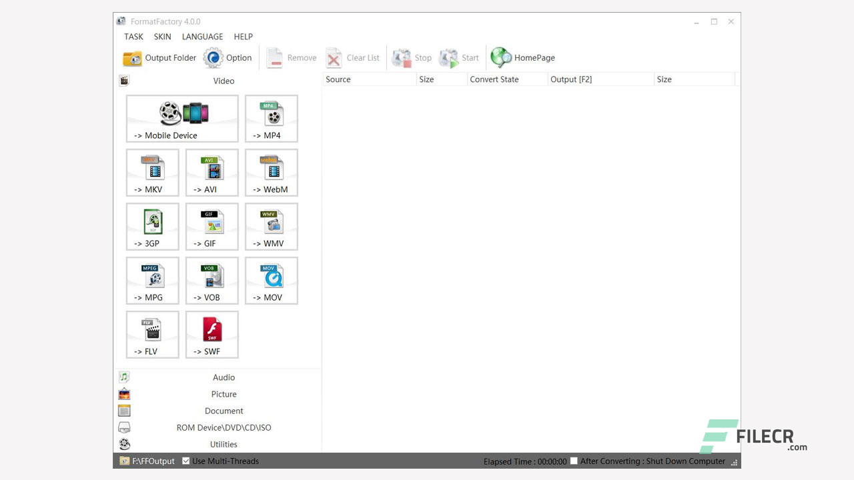The width and height of the screenshot is (854, 480).
Task: Sort by the Source column header
Action: coord(369,79)
